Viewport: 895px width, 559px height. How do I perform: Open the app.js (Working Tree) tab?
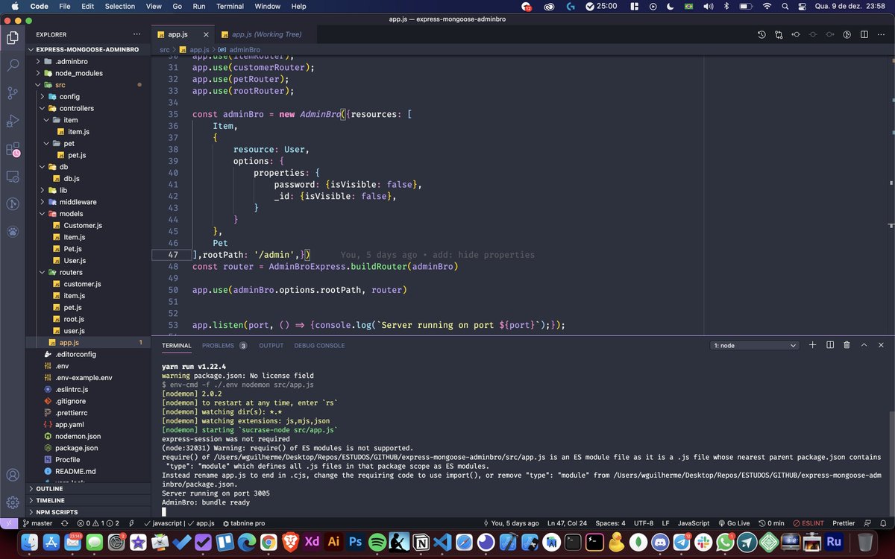[x=266, y=34]
